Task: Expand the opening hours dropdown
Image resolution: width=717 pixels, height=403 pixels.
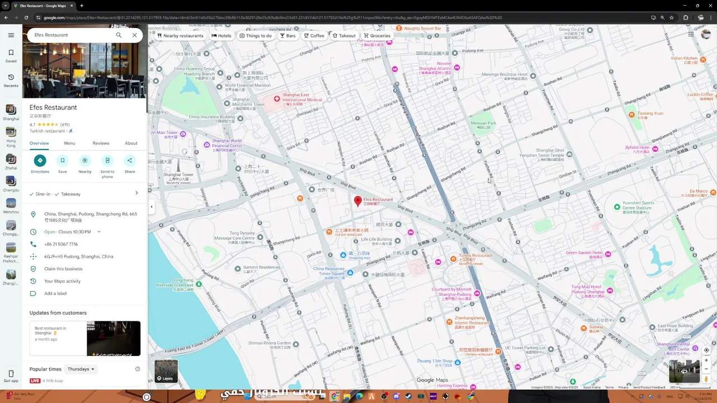Action: (99, 232)
